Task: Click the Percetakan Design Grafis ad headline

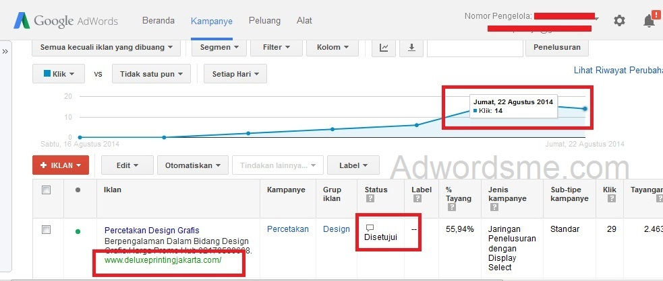Action: tap(152, 231)
